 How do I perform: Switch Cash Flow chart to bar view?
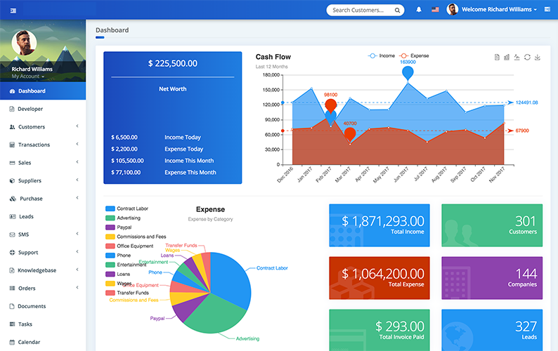(x=507, y=58)
